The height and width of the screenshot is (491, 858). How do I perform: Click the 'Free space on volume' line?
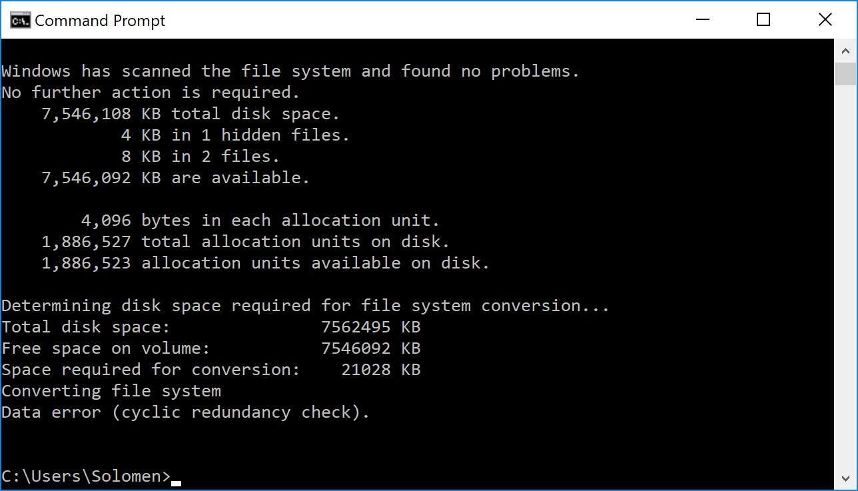click(x=211, y=348)
